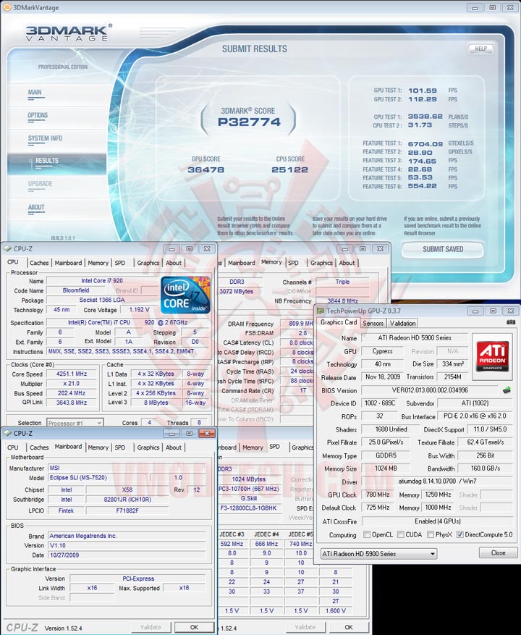Toggle the PhysX checkbox in GPU-Z
Viewport: 521px width, 635px height.
tap(431, 534)
